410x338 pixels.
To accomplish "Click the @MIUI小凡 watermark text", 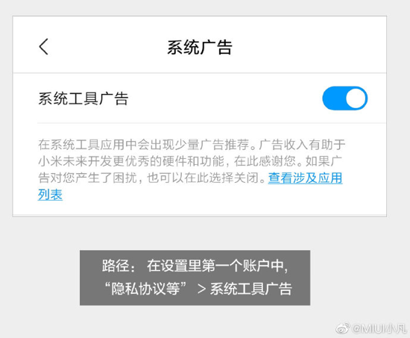I will point(379,328).
